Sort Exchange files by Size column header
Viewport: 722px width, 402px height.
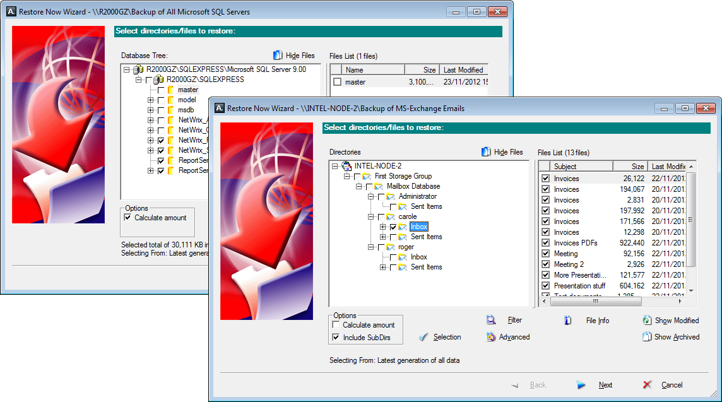(x=630, y=166)
